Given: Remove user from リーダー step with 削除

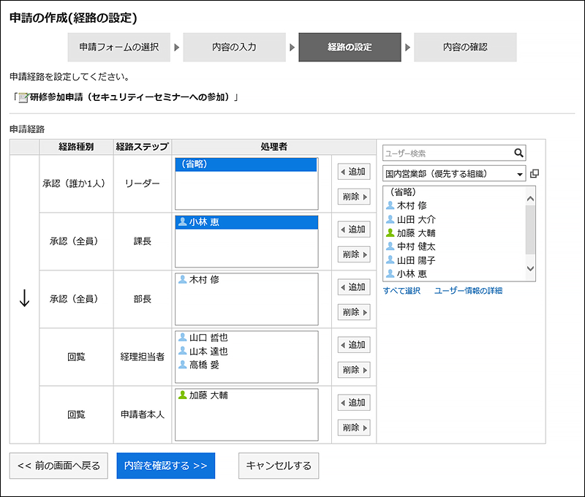Looking at the screenshot, I should pyautogui.click(x=354, y=197).
